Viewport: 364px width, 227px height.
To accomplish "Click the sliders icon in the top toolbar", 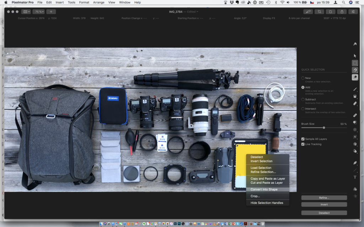I will pyautogui.click(x=353, y=12).
